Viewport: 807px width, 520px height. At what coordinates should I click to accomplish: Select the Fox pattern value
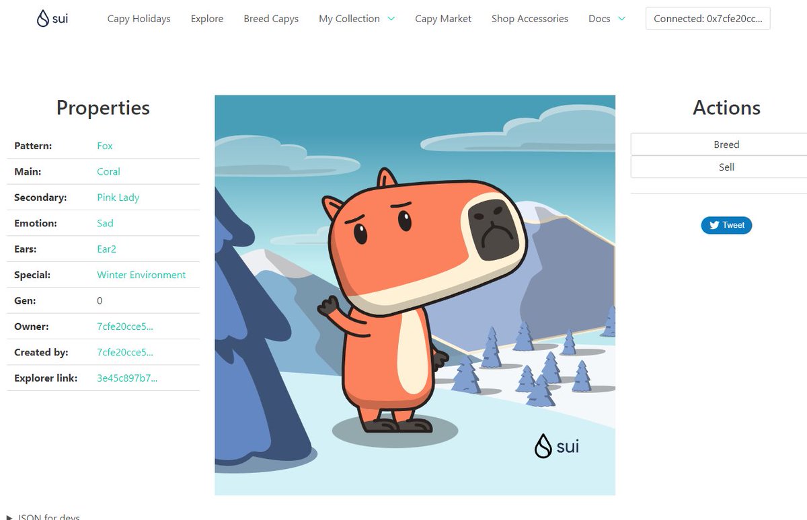(x=105, y=146)
